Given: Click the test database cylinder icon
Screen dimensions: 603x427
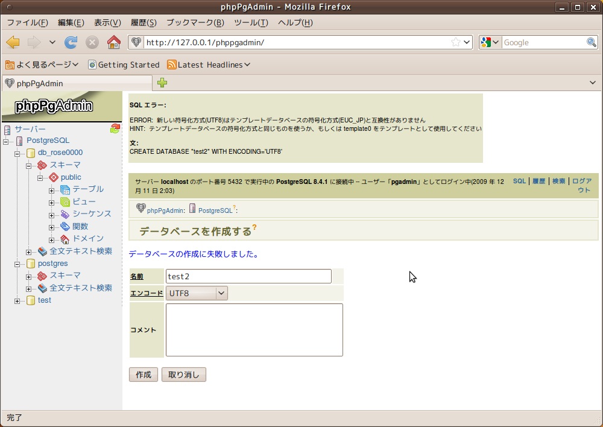Looking at the screenshot, I should click(x=31, y=301).
